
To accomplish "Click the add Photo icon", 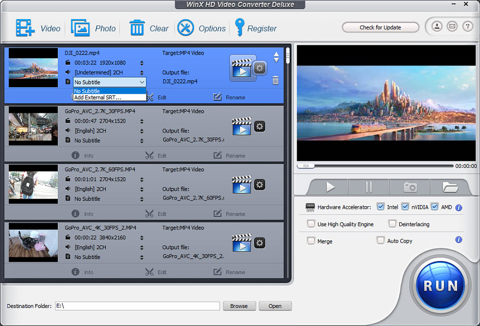I will (80, 28).
